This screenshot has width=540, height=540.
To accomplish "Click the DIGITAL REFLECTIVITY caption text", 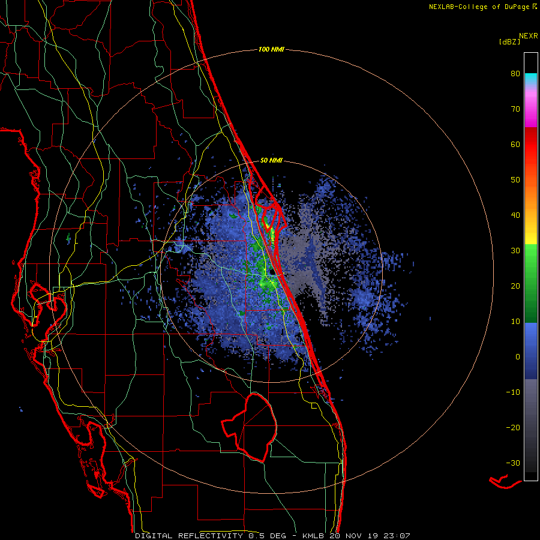I will [x=189, y=536].
